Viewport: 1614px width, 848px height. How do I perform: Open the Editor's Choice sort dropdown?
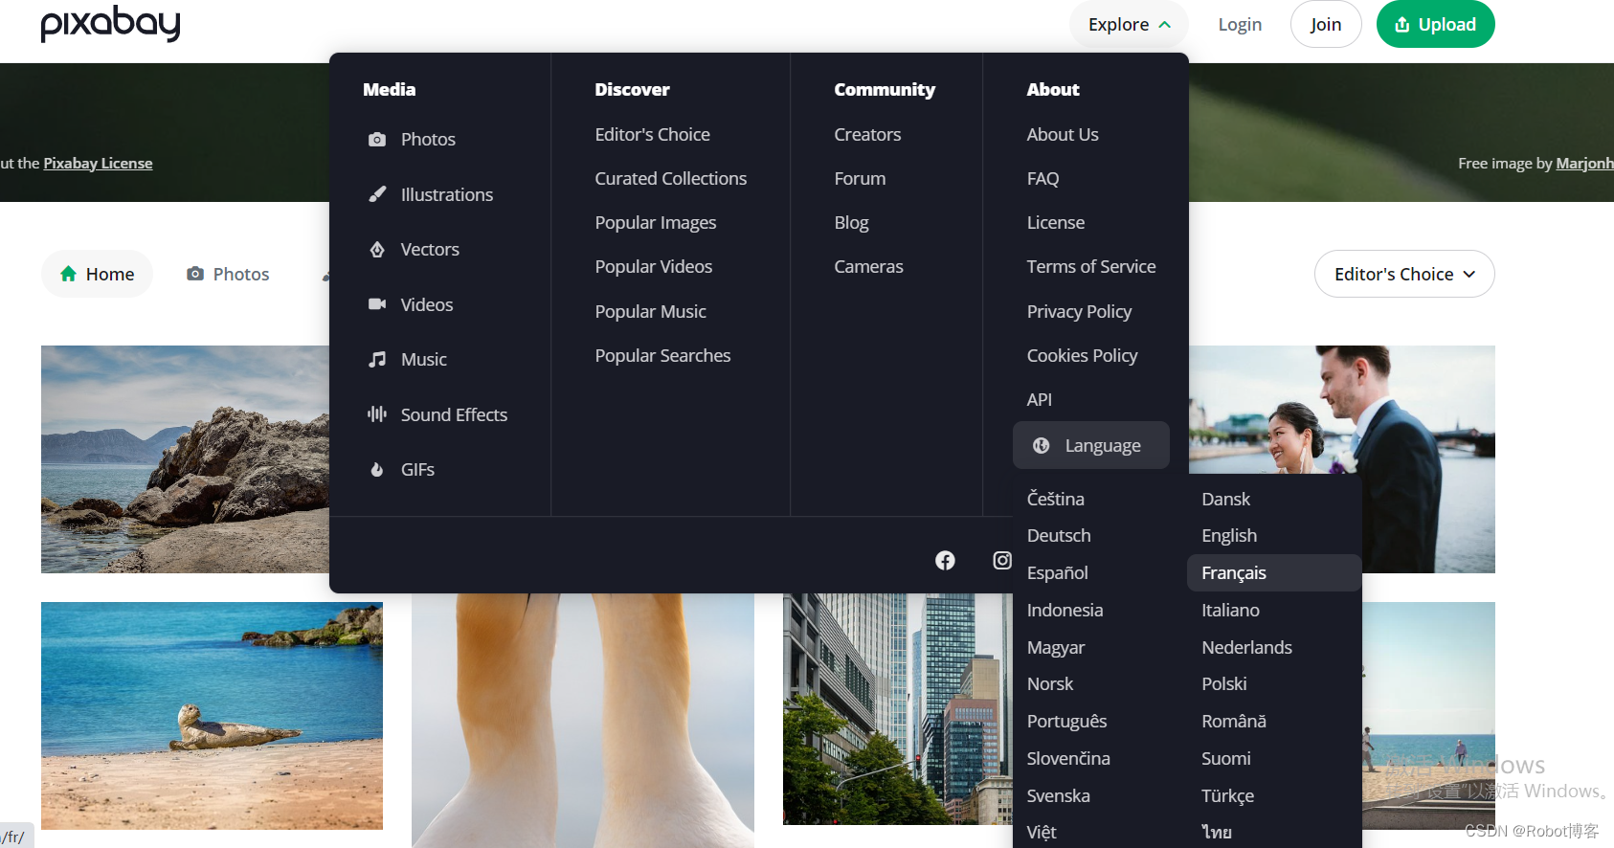[x=1404, y=274]
